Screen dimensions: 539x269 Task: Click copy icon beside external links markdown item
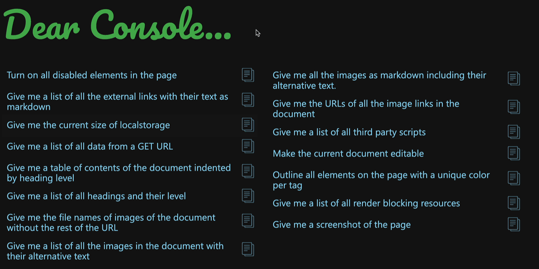pos(248,100)
